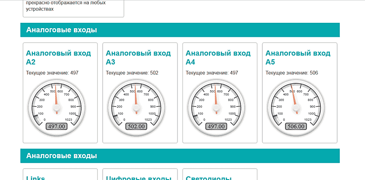Click the A5 analog gauge dial
365x180 pixels.
coord(296,107)
